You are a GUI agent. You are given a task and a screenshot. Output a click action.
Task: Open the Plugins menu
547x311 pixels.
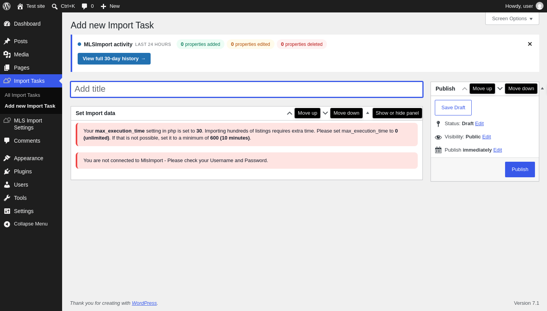[x=31, y=171]
